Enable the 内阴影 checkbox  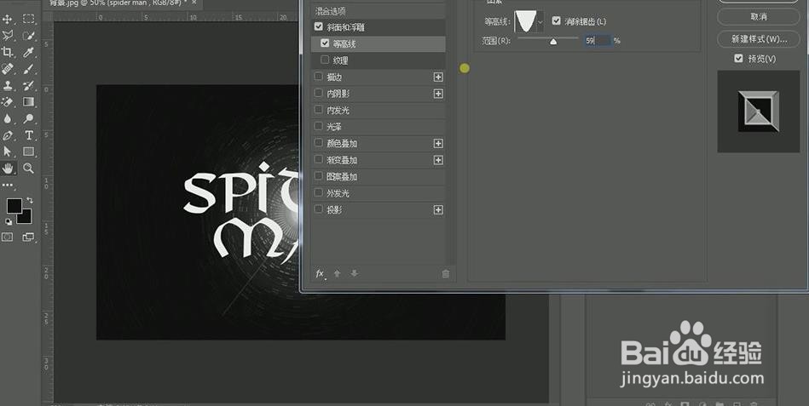click(318, 94)
